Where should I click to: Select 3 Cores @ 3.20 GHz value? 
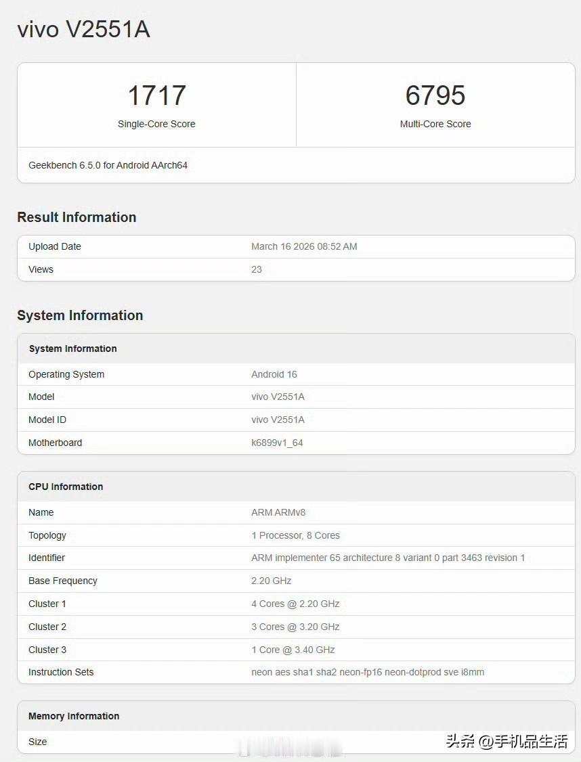(296, 627)
